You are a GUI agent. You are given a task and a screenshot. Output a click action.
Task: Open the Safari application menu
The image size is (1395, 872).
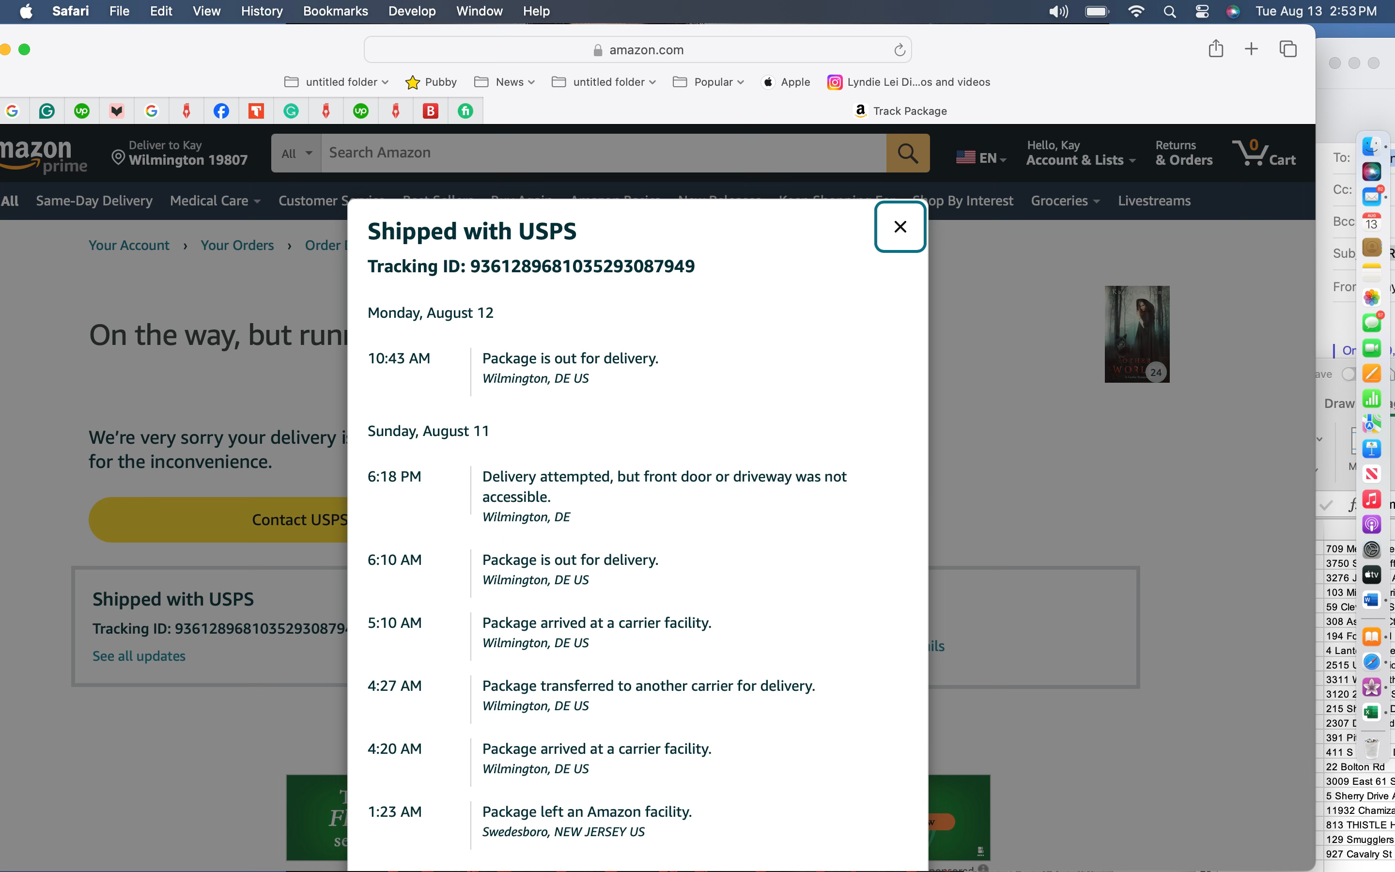(70, 11)
